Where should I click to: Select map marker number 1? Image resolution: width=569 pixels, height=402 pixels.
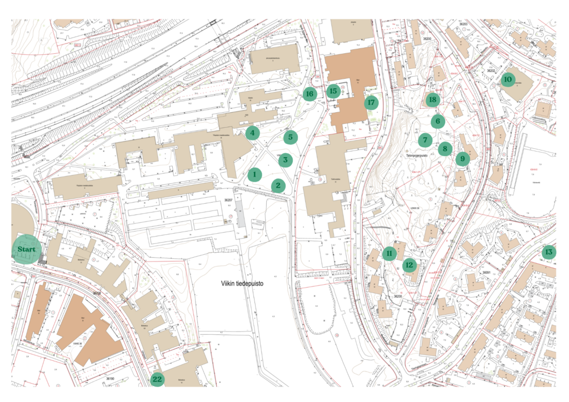click(254, 174)
